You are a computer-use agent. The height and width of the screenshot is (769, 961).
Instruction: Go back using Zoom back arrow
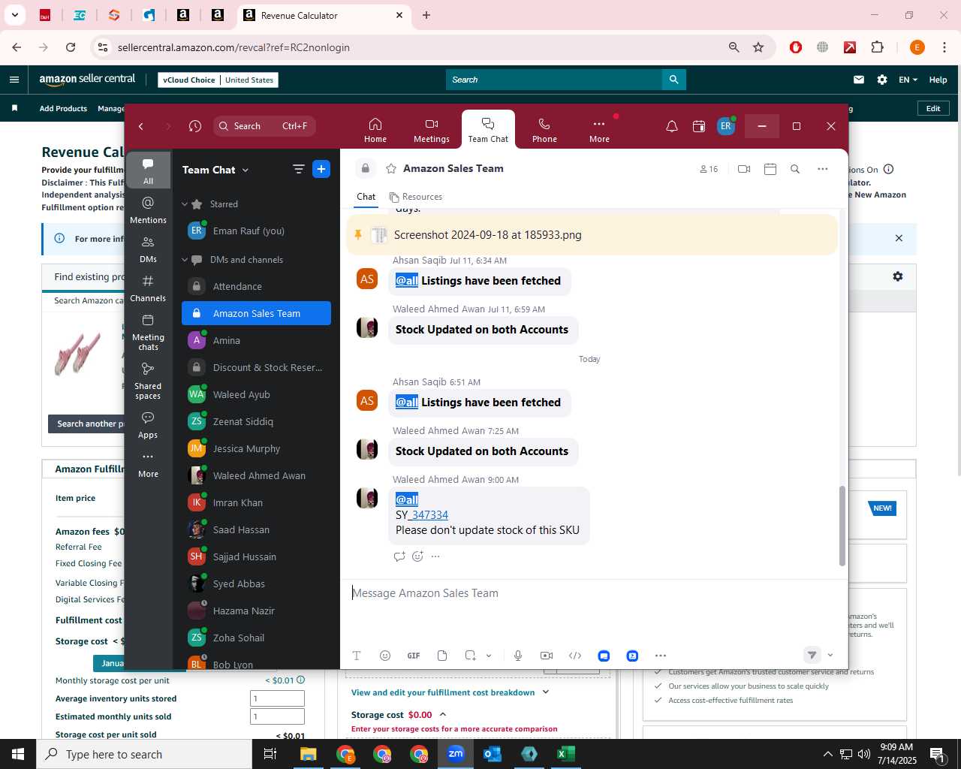(141, 126)
